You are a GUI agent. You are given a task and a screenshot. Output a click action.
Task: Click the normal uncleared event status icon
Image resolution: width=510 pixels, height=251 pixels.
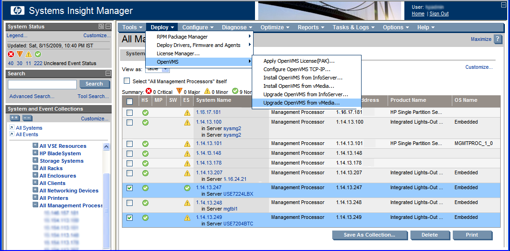(38, 54)
